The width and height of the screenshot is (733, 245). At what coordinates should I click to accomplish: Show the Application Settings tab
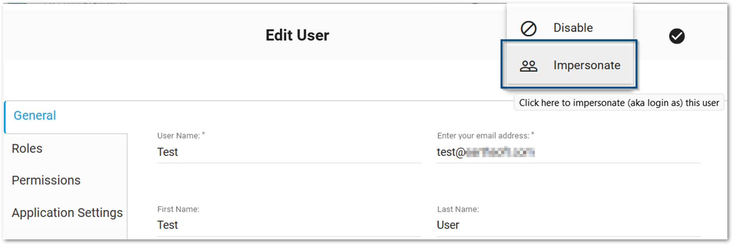[67, 213]
